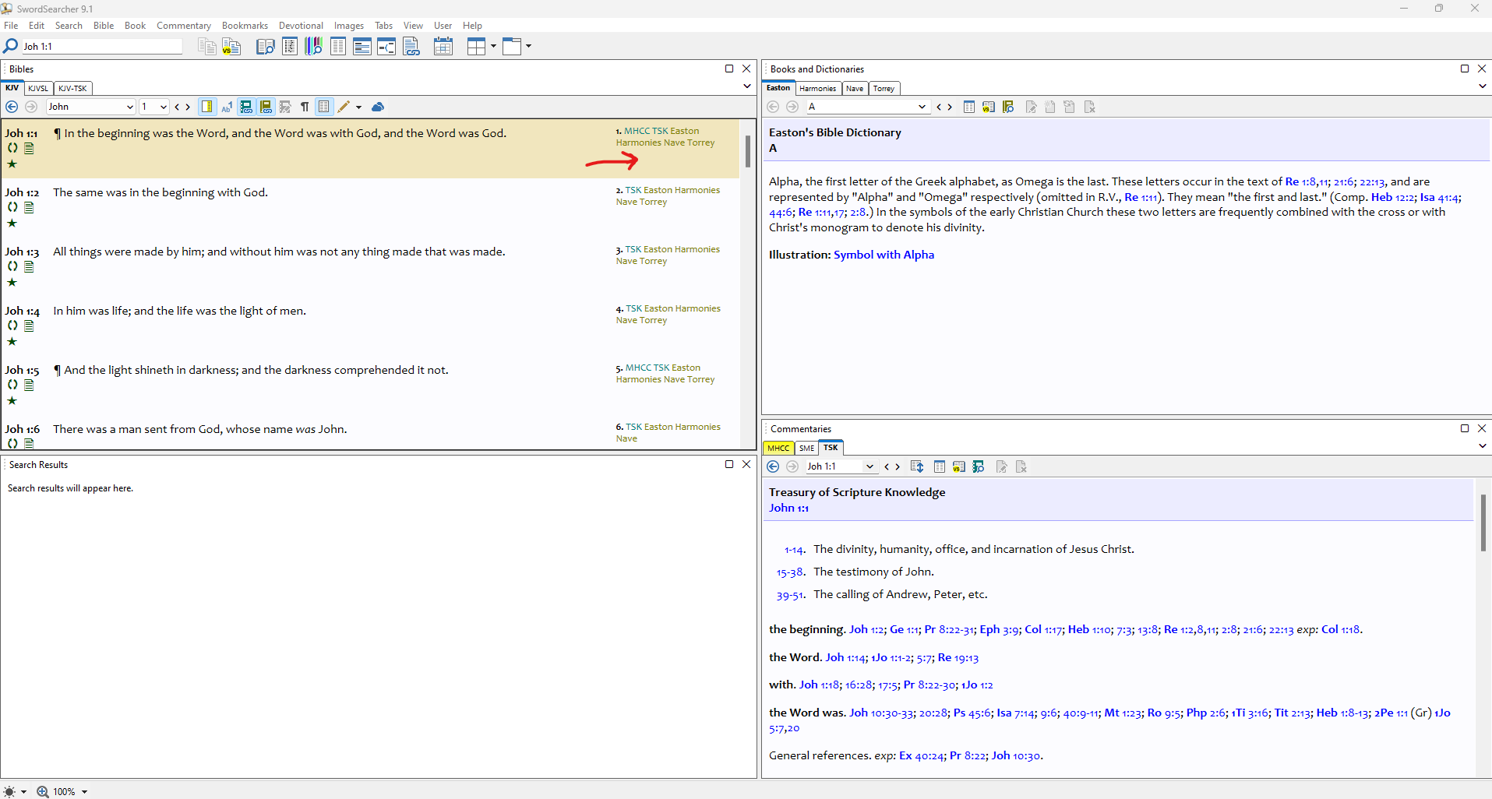The height and width of the screenshot is (799, 1492).
Task: Toggle the grayed edit-image button in Bibles toolbar
Action: coord(285,107)
